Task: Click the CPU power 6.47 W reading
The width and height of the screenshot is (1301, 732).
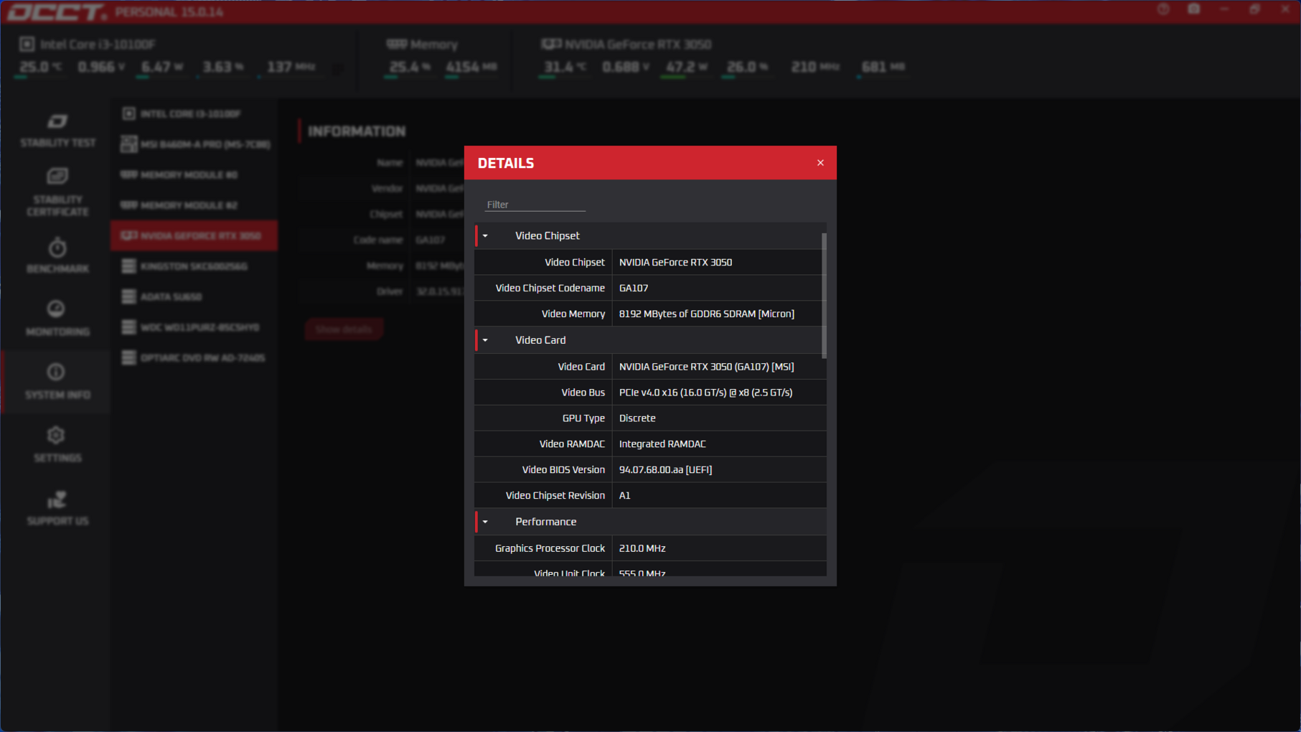Action: coord(162,67)
